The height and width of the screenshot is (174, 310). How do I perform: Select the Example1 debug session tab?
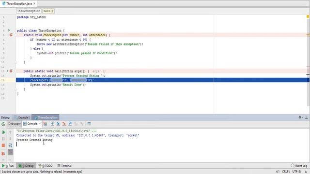tap(22, 117)
